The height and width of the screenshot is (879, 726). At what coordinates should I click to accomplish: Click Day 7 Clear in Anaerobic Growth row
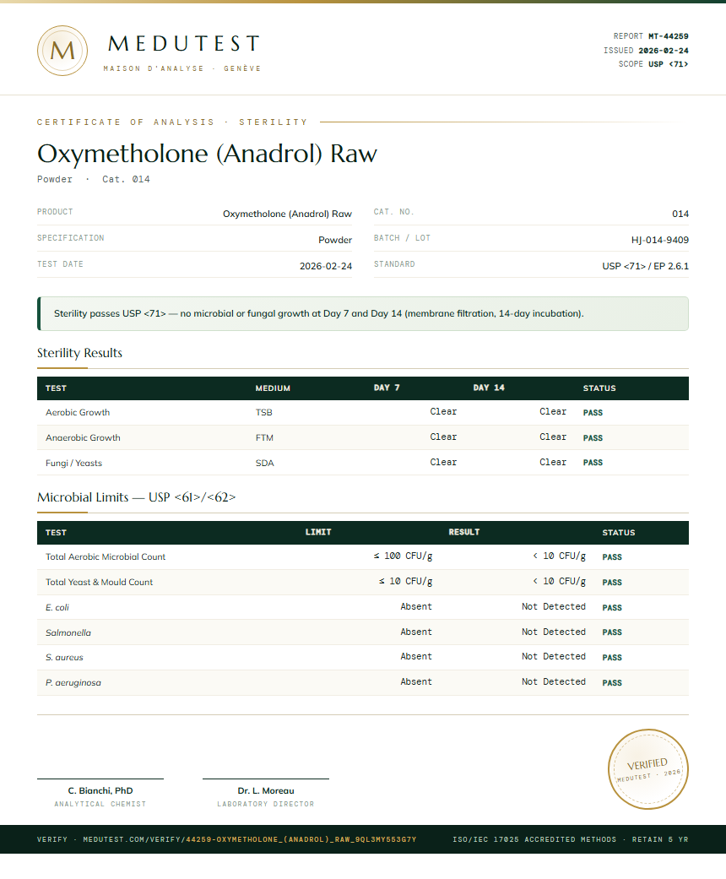point(443,437)
